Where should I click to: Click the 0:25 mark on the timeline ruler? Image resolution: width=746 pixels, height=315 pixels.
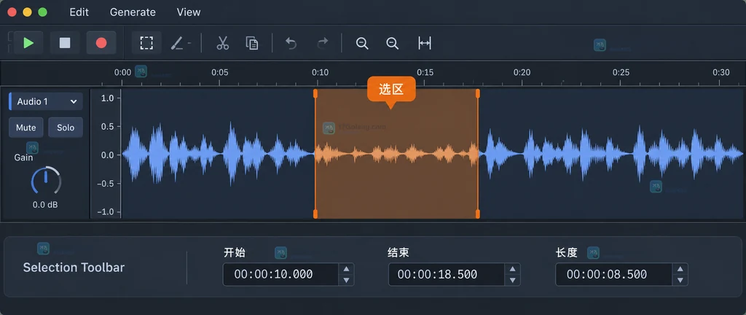(x=621, y=73)
